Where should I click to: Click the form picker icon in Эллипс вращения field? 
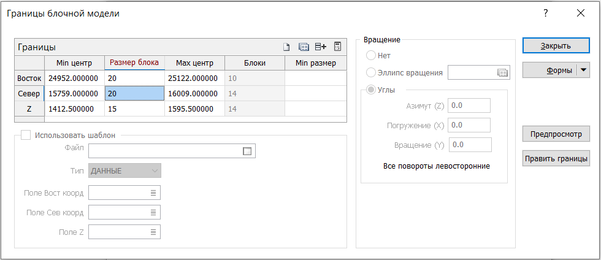(x=502, y=72)
